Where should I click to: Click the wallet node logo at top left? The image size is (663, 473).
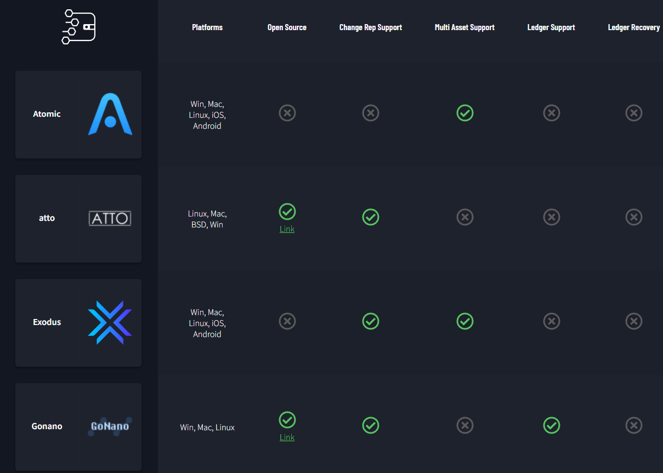coord(79,27)
